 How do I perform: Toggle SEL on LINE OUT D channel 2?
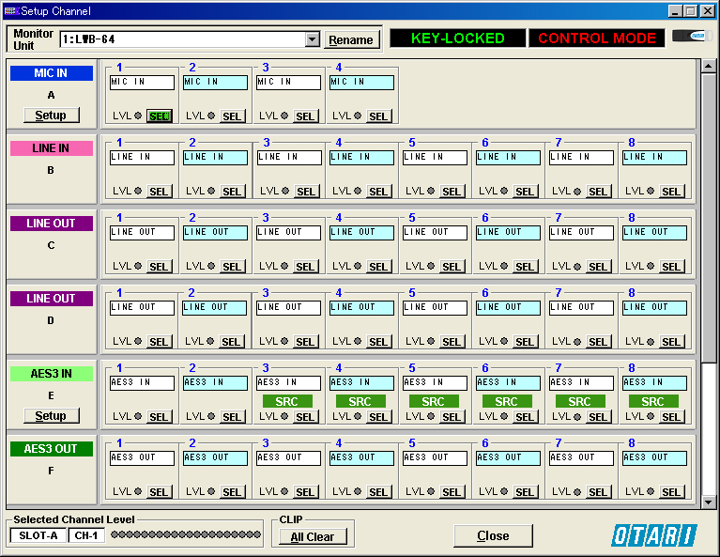[232, 342]
